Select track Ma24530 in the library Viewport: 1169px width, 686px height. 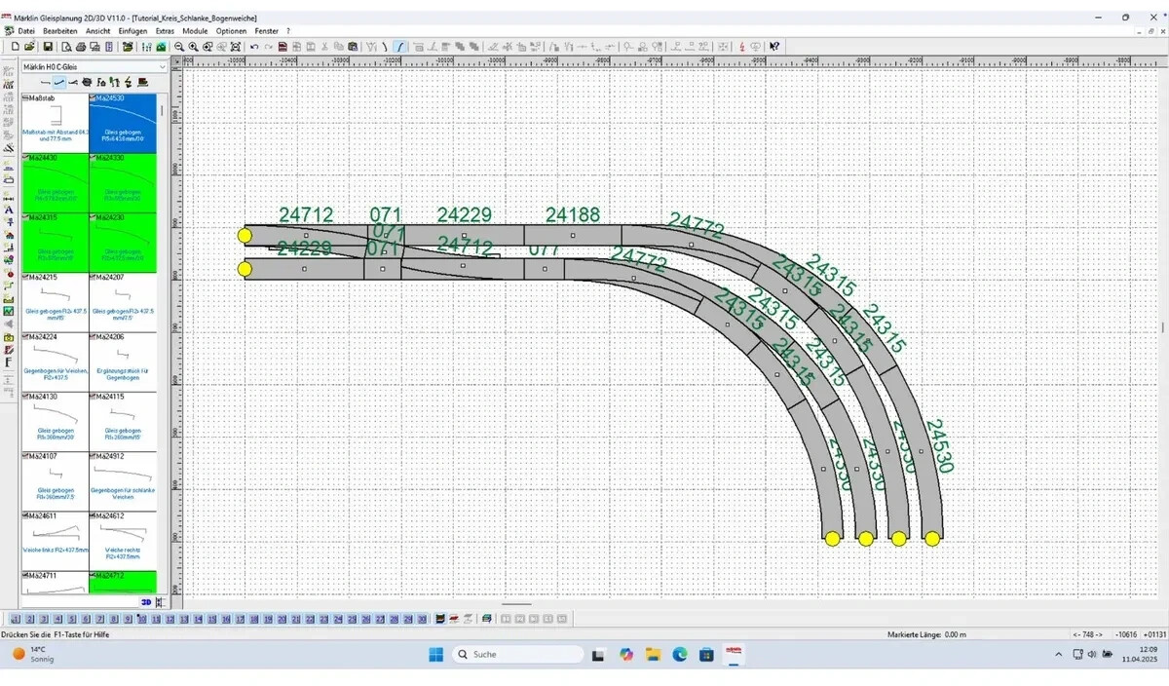122,123
